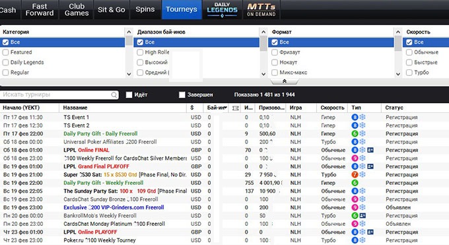Check the Турбо speed filter
The image size is (449, 245).
pos(409,73)
